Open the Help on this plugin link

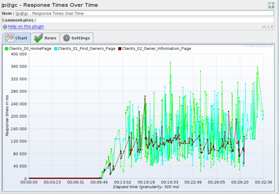tap(26, 27)
